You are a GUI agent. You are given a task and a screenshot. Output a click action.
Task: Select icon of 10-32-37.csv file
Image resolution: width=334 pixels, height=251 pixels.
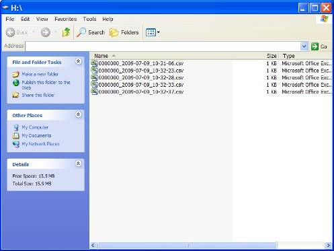tap(94, 92)
